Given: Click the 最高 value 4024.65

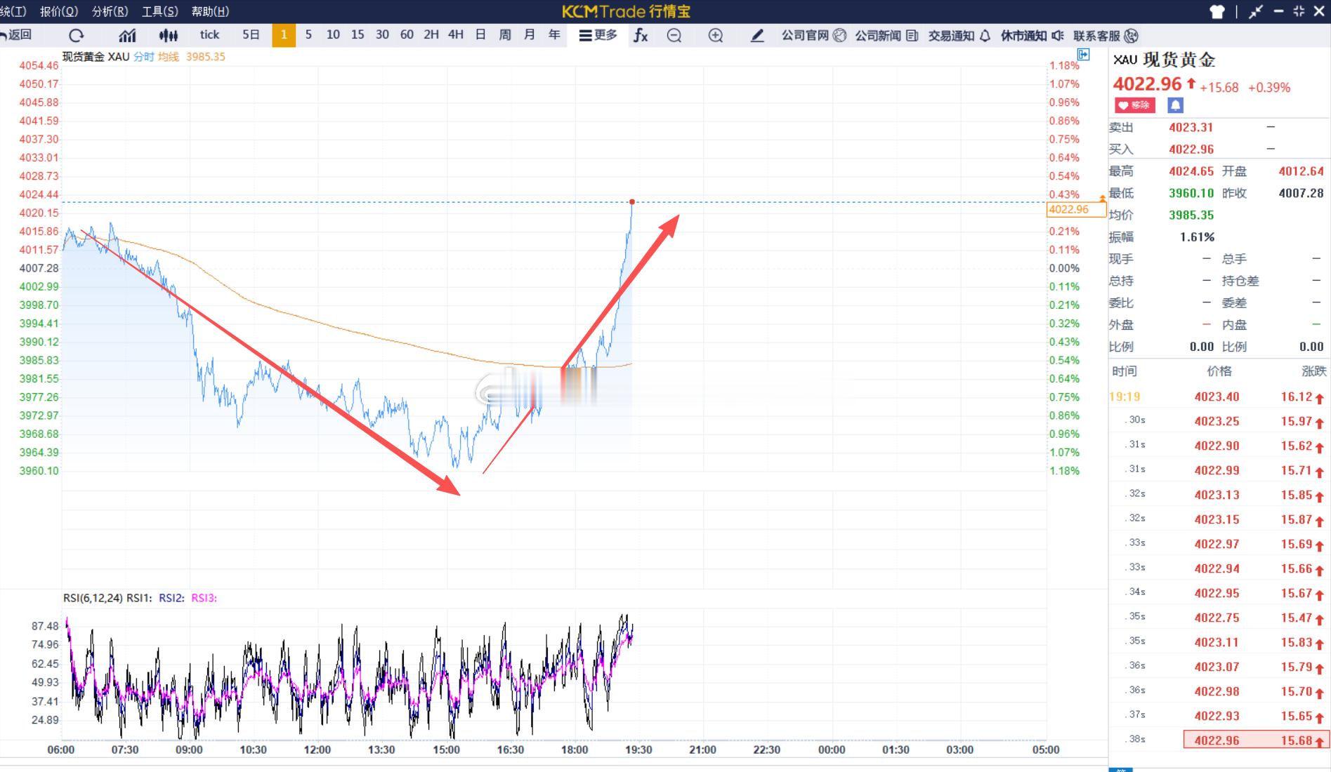Looking at the screenshot, I should 1191,171.
